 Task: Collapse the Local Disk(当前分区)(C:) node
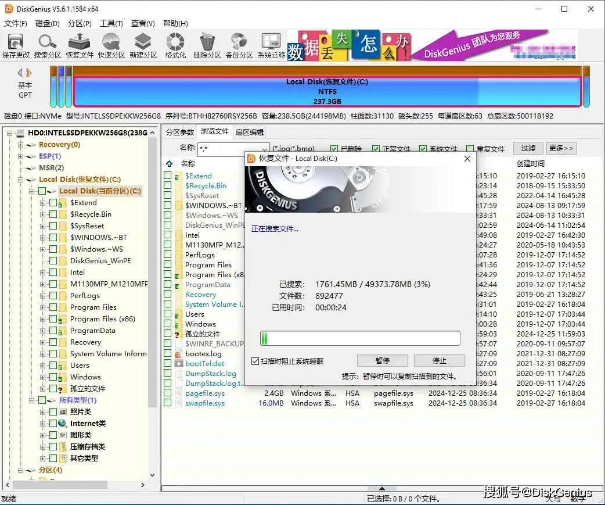click(x=32, y=191)
